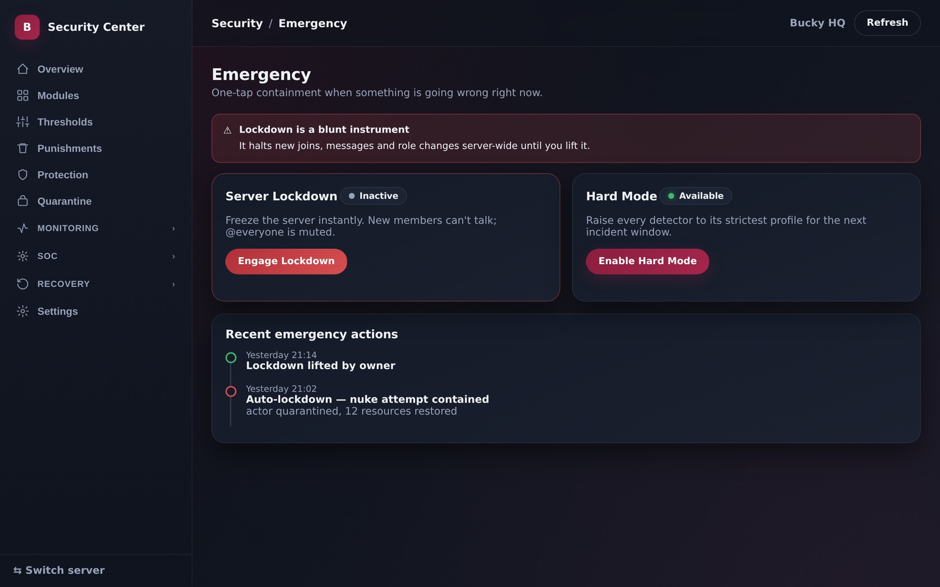Expand the SOC section chevron
940x587 pixels.
point(173,257)
